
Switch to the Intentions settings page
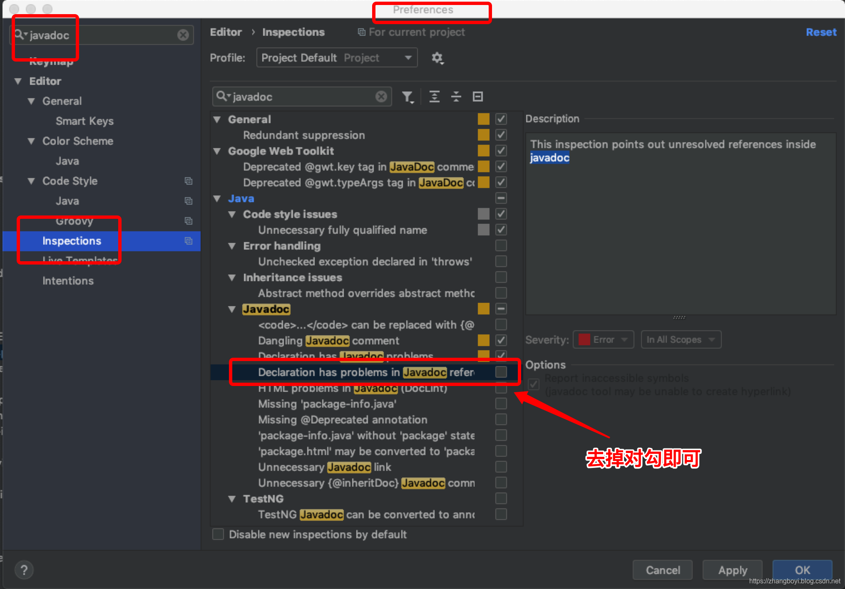coord(68,280)
